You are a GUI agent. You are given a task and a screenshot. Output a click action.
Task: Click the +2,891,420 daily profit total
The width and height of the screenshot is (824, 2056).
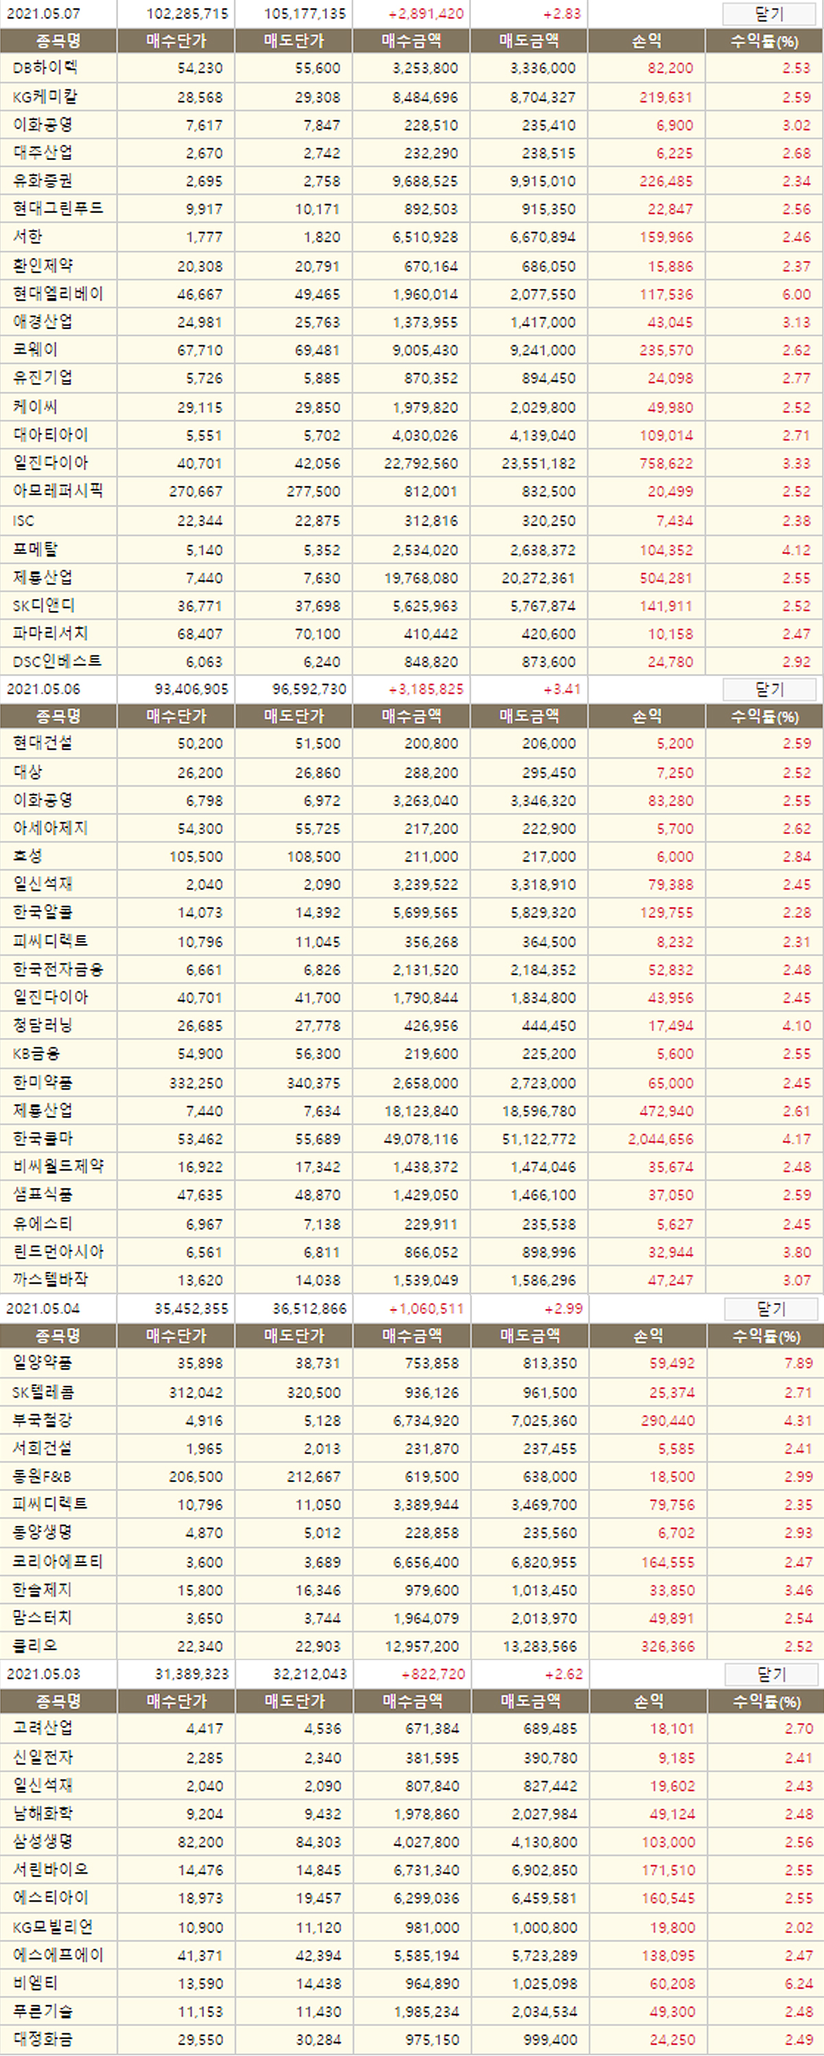(x=426, y=14)
